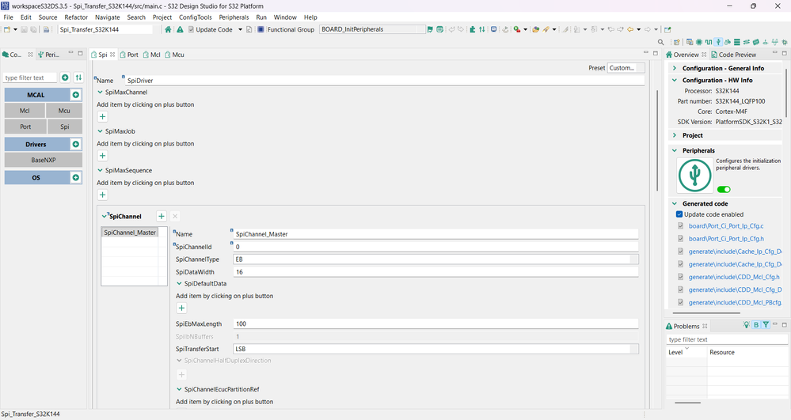
Task: Expand Configuration - General Info section
Action: [675, 68]
